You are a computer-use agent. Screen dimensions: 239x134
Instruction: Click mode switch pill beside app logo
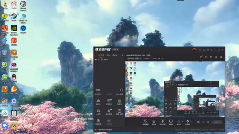tap(116, 49)
